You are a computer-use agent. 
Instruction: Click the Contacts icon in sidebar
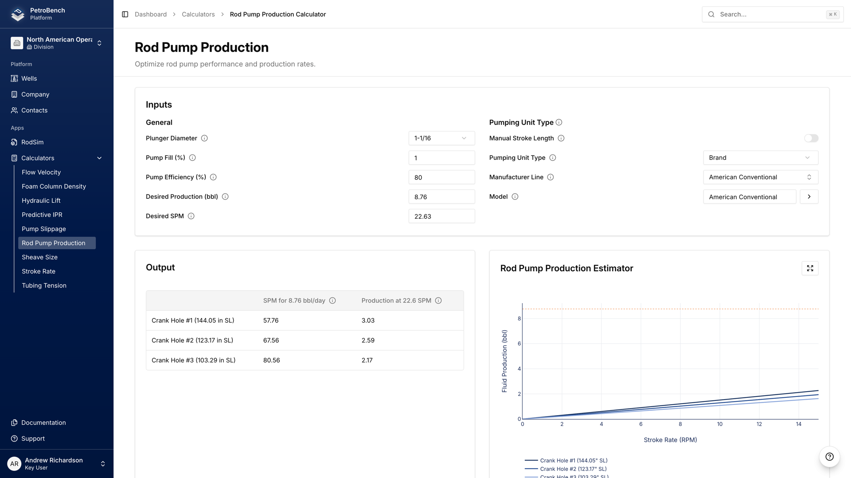tap(14, 110)
